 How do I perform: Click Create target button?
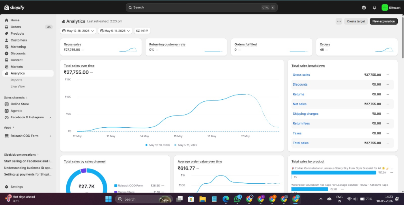356,21
